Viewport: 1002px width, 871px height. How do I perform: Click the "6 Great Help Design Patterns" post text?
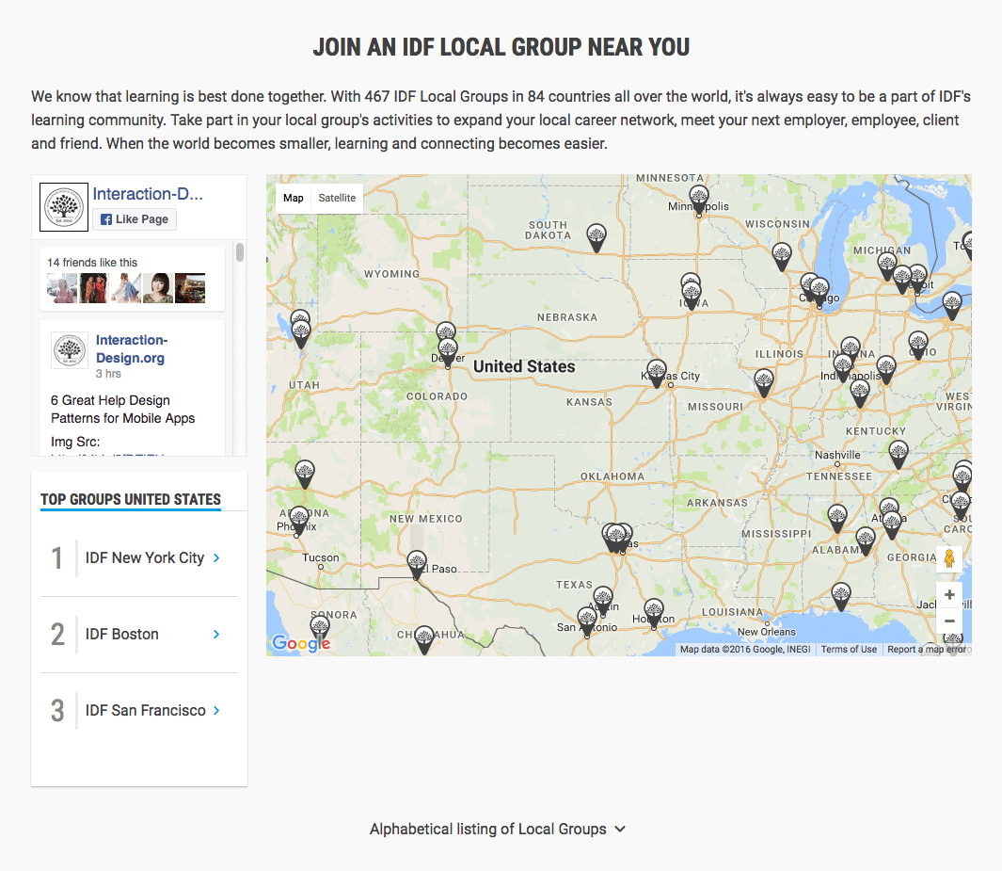click(x=122, y=410)
